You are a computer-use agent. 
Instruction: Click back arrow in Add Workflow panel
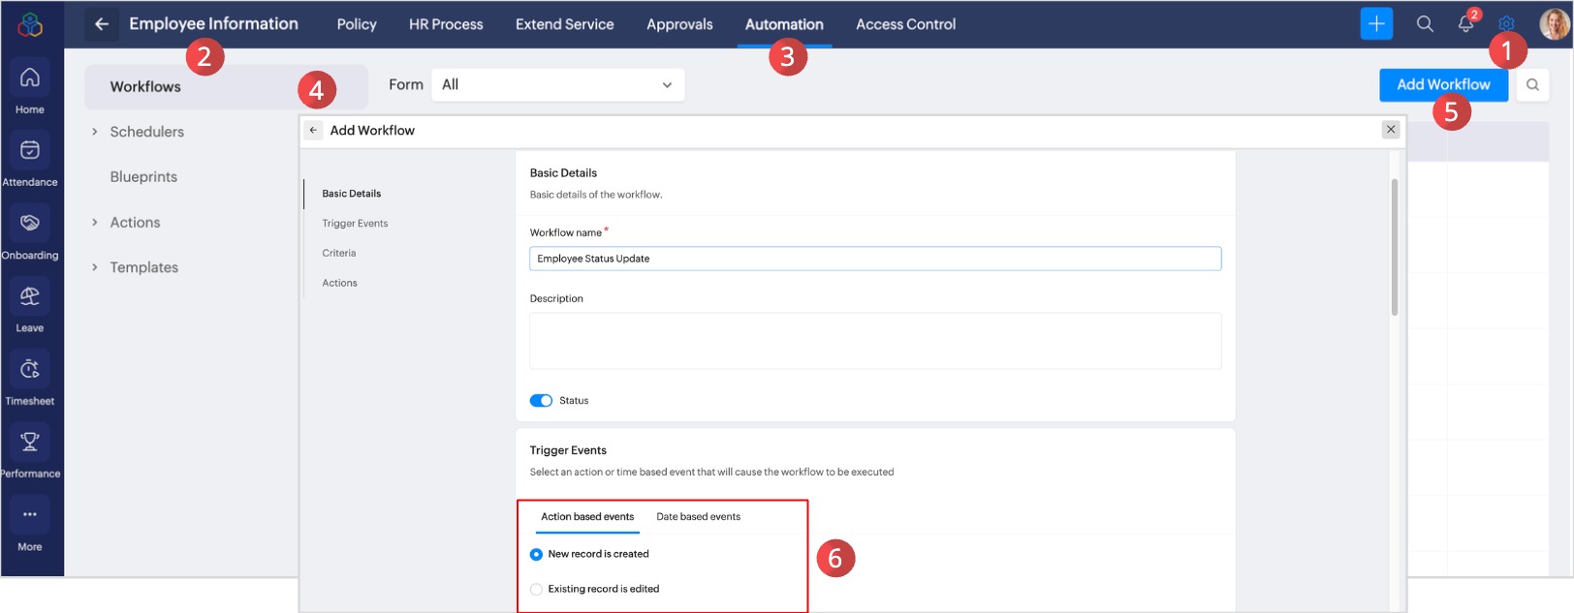tap(313, 130)
